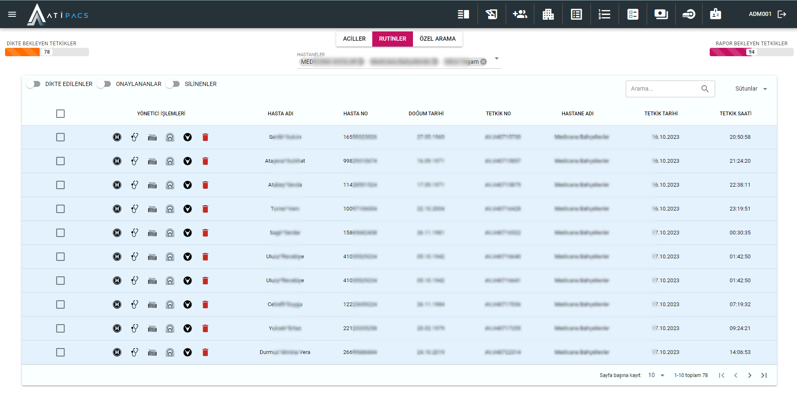Image resolution: width=797 pixels, height=398 pixels.
Task: Click stethoscope icon in 21:24:20 row
Action: pos(135,161)
